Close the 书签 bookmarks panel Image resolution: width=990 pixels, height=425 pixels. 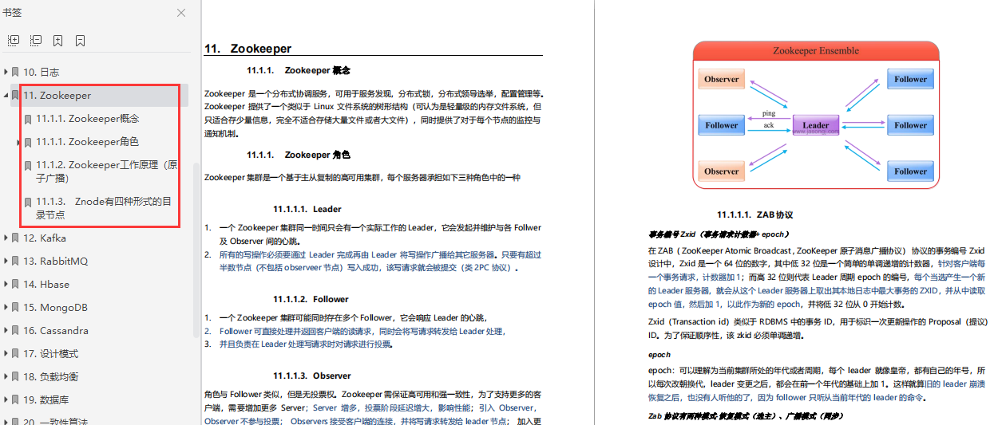181,13
